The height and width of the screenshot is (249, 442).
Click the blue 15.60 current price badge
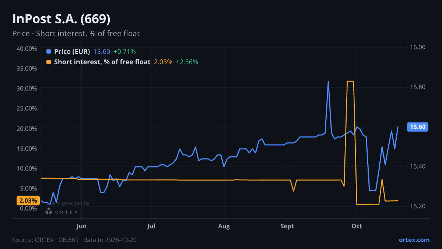coord(418,127)
